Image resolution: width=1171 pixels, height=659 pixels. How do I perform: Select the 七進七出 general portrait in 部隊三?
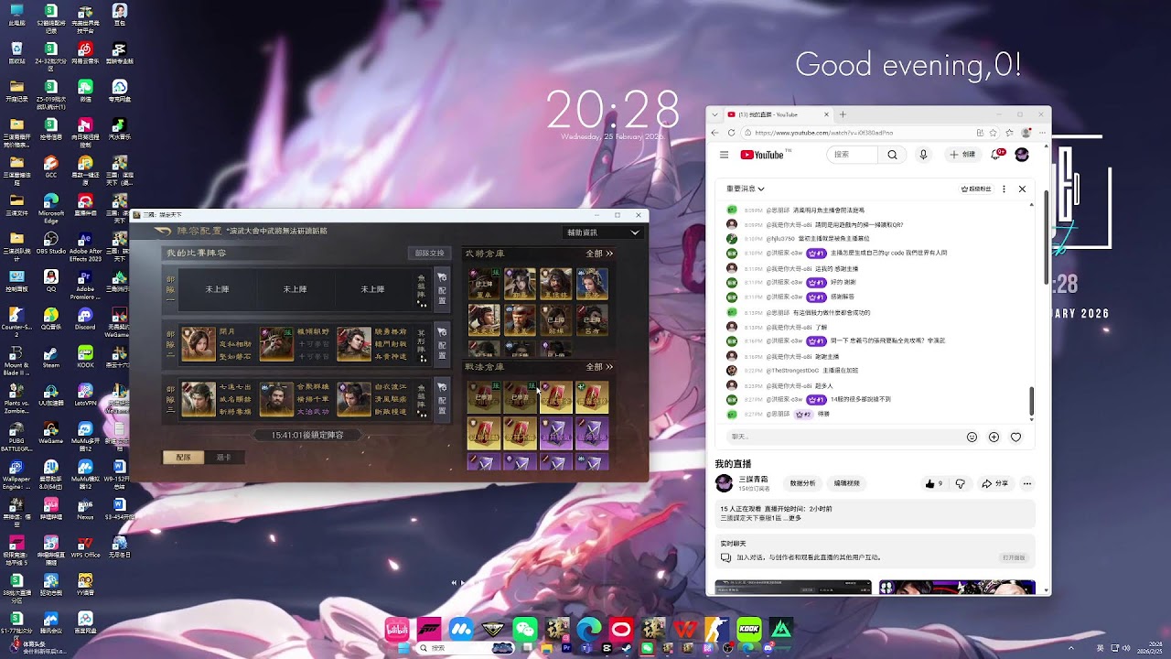199,399
